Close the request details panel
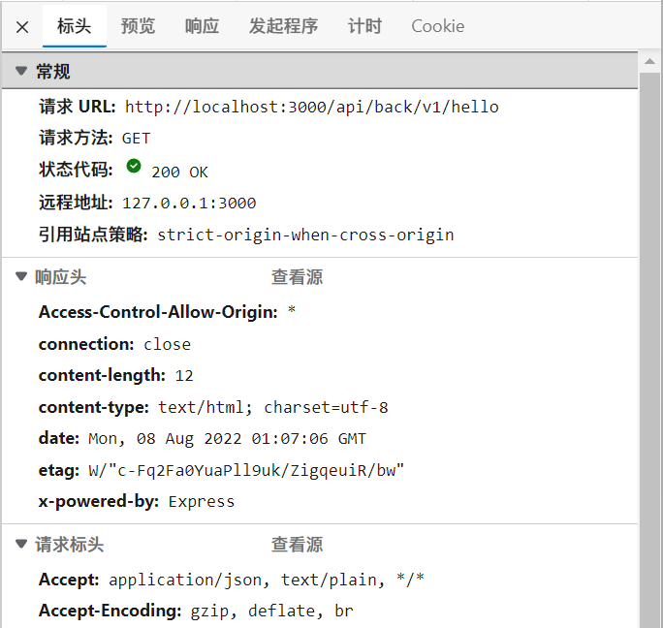Image resolution: width=663 pixels, height=628 pixels. [22, 27]
